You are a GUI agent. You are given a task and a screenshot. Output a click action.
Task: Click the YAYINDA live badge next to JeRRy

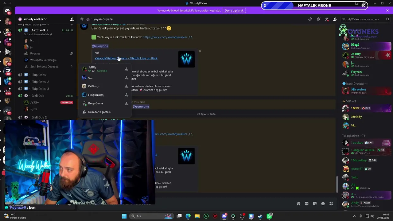[x=67, y=103]
